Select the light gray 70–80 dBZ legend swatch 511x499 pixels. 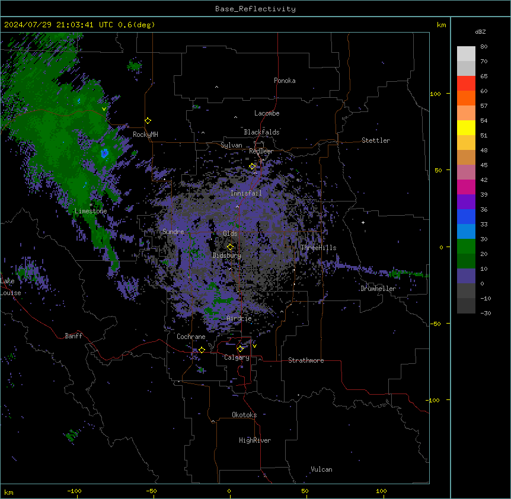pos(466,54)
